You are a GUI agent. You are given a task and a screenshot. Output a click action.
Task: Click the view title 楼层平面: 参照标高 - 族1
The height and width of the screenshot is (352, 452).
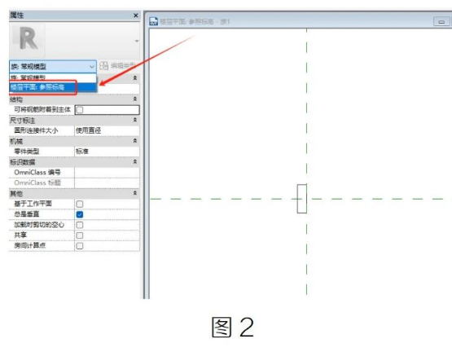pos(195,22)
